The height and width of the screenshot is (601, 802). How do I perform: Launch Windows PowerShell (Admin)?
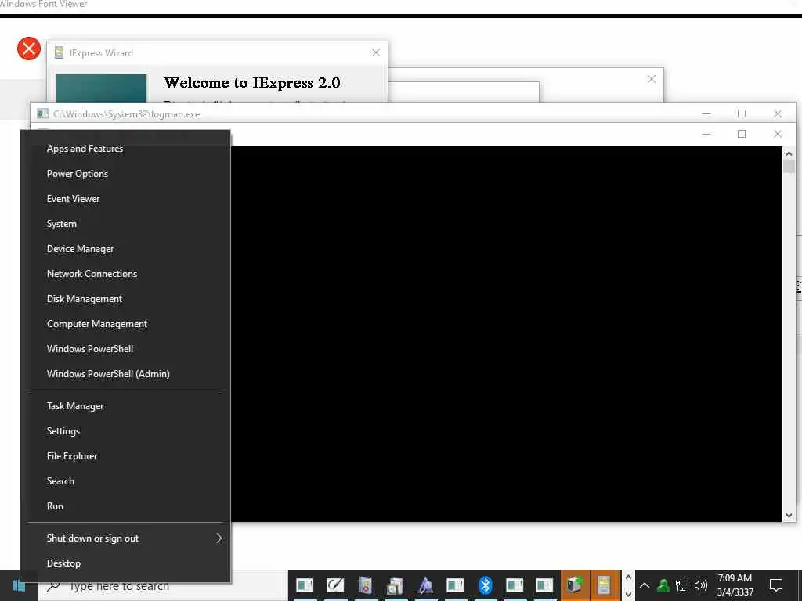(125, 374)
